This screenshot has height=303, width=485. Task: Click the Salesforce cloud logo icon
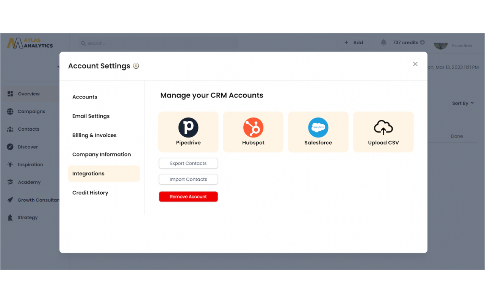click(x=318, y=127)
